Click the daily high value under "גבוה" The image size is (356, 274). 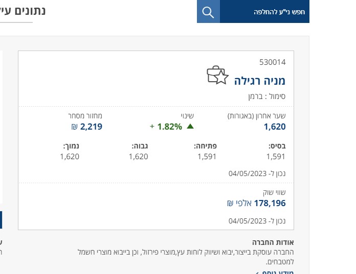[x=138, y=157]
